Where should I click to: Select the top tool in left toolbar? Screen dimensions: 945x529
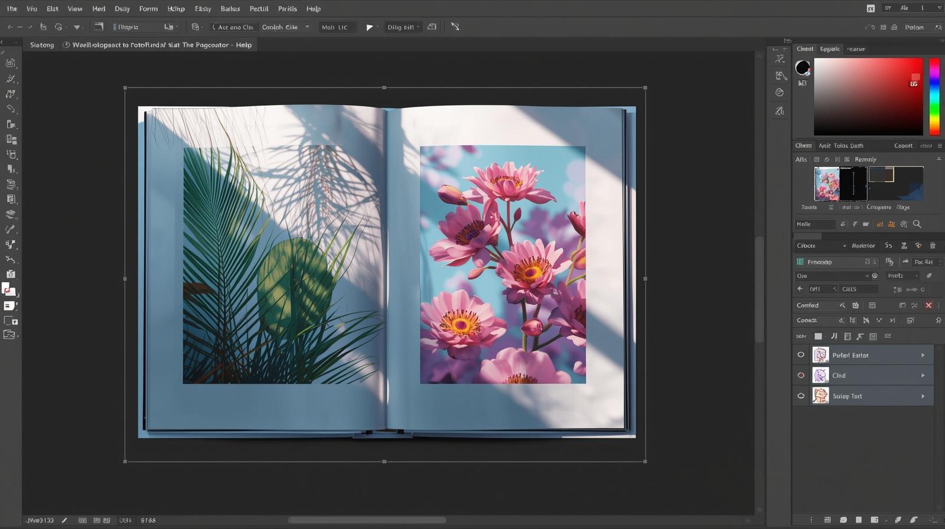click(x=11, y=63)
